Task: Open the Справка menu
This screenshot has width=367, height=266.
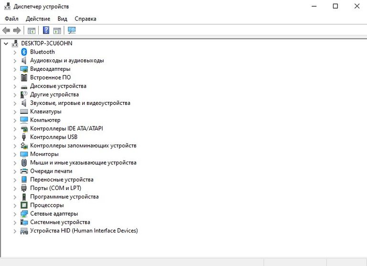Action: coord(85,19)
